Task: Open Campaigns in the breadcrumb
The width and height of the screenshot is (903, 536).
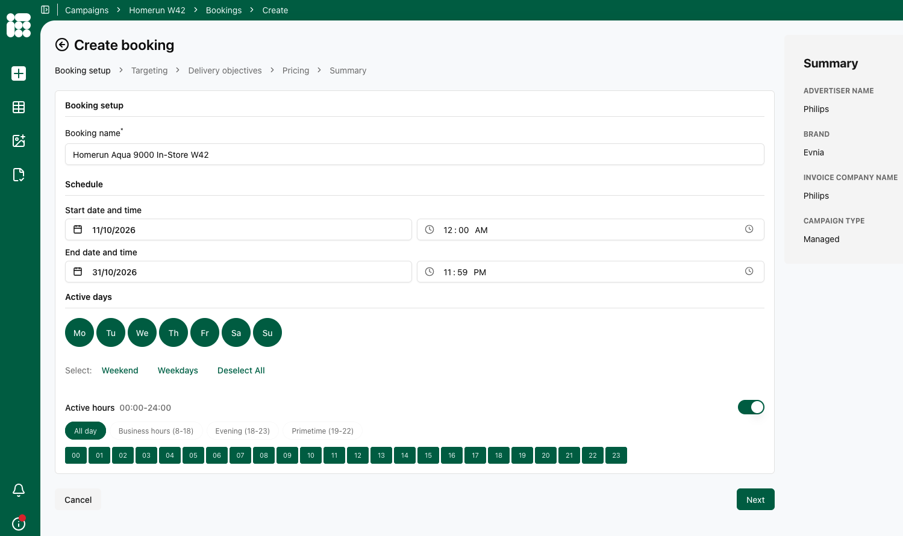Action: tap(87, 10)
